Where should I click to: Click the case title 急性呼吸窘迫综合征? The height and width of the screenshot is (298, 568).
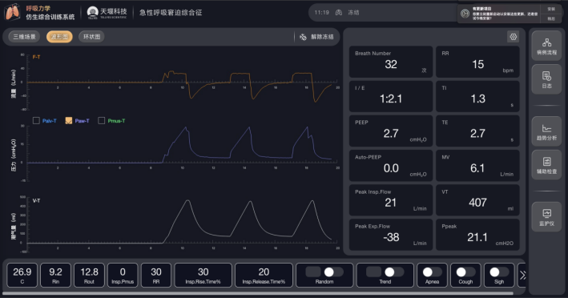click(x=171, y=13)
